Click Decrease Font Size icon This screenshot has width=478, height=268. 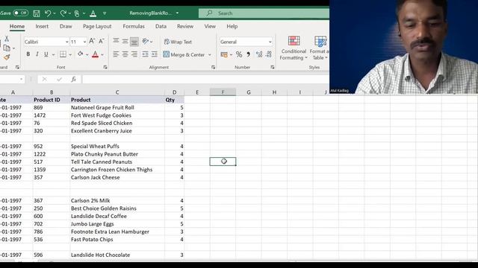pos(102,41)
